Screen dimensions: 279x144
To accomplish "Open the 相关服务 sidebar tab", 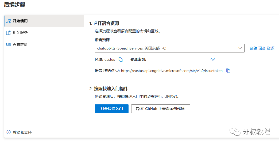I will pyautogui.click(x=44, y=33).
